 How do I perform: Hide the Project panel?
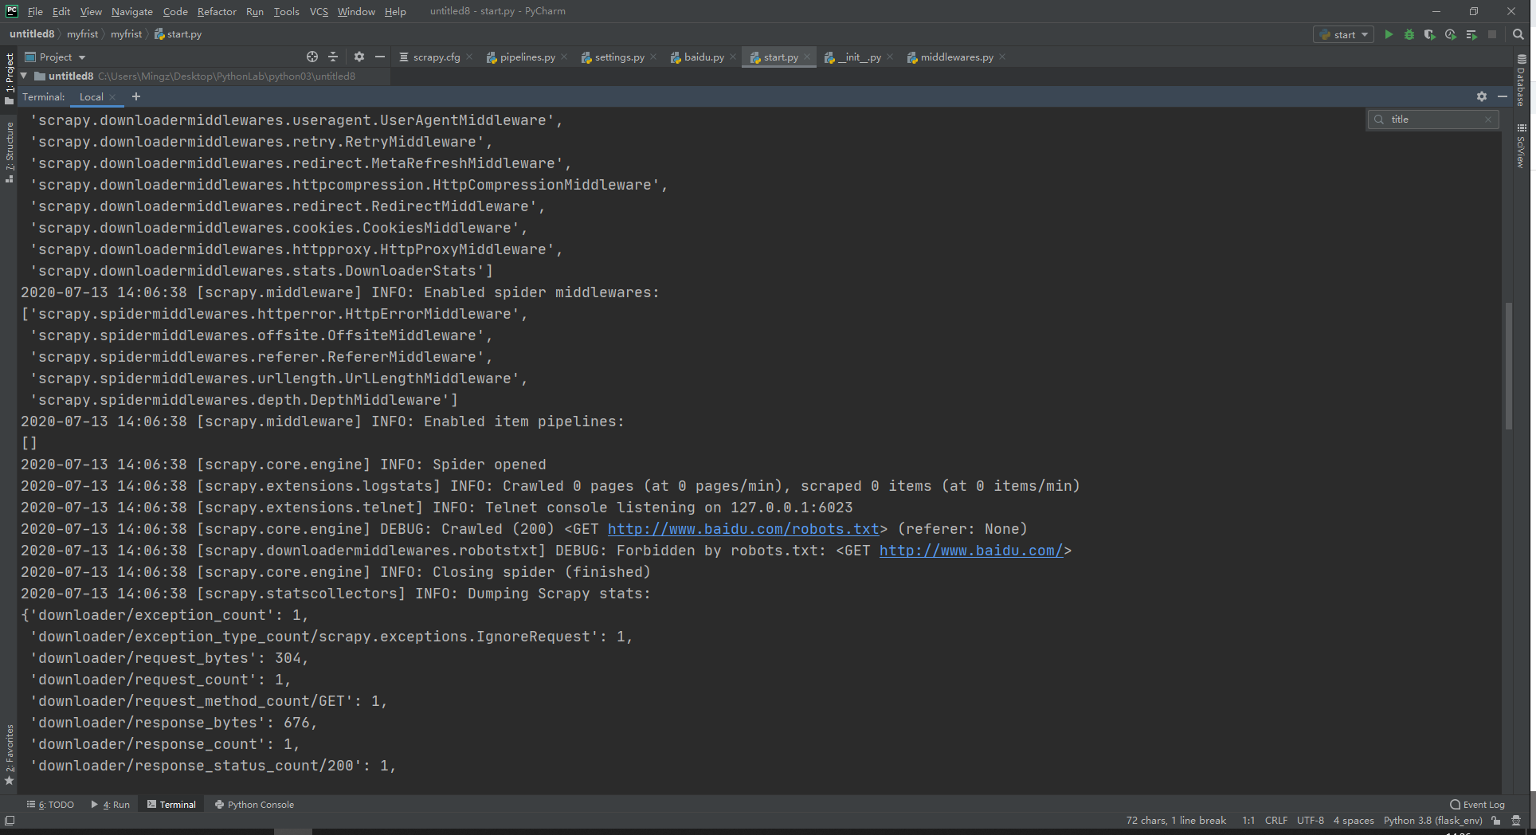[x=380, y=57]
